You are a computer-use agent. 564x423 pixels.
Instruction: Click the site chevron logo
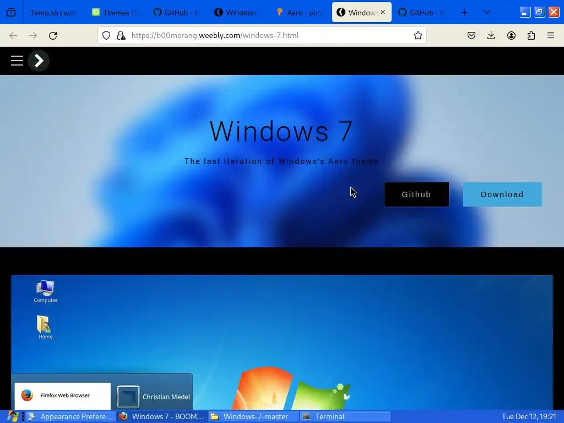39,61
